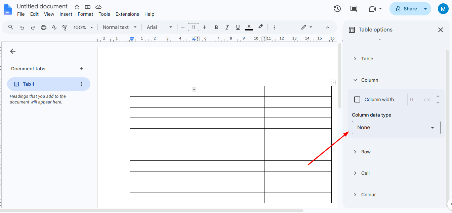452x213 pixels.
Task: Click the left indent marker on ruler
Action: pyautogui.click(x=132, y=39)
